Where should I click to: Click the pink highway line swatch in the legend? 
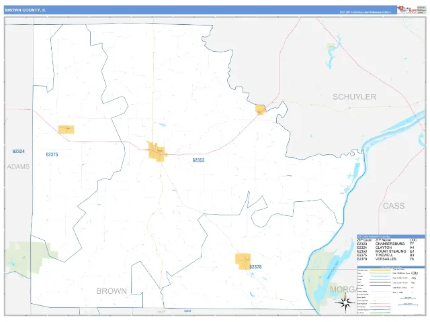pos(380,307)
